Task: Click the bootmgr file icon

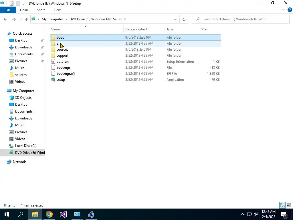Action: (x=53, y=68)
